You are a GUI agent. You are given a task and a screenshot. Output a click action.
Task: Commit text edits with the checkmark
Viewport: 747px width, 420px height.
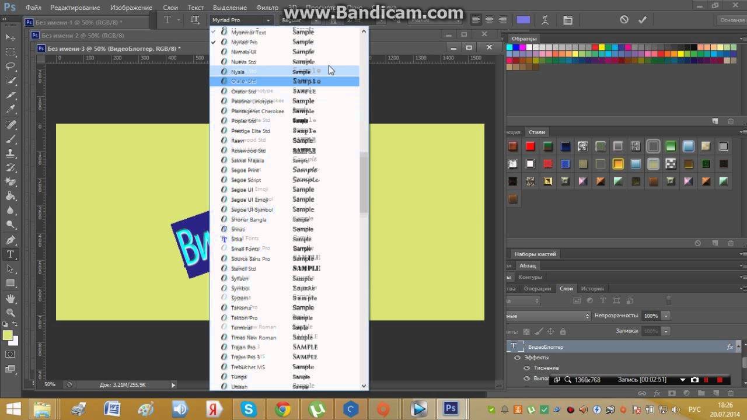point(643,20)
